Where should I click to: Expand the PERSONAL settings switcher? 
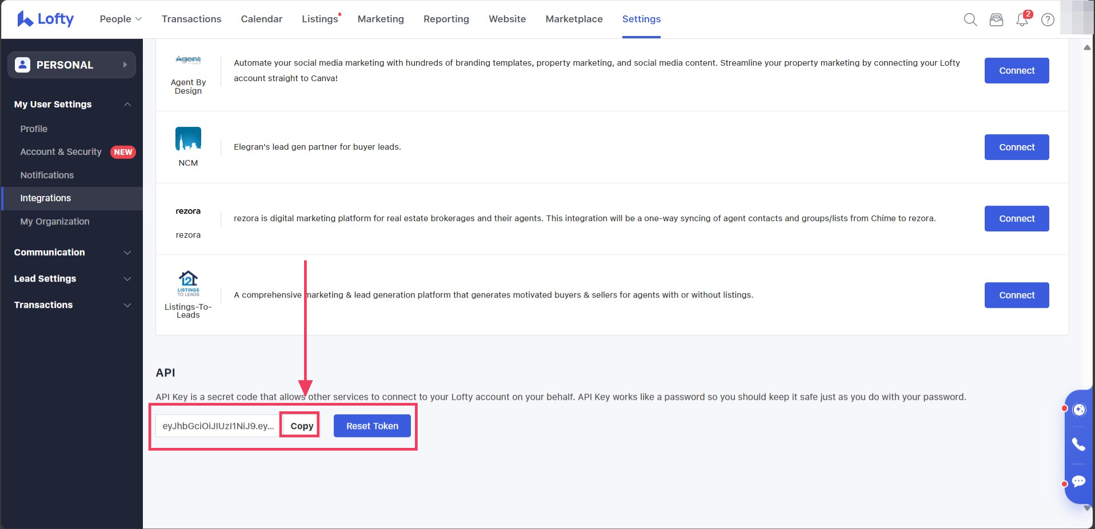click(71, 65)
